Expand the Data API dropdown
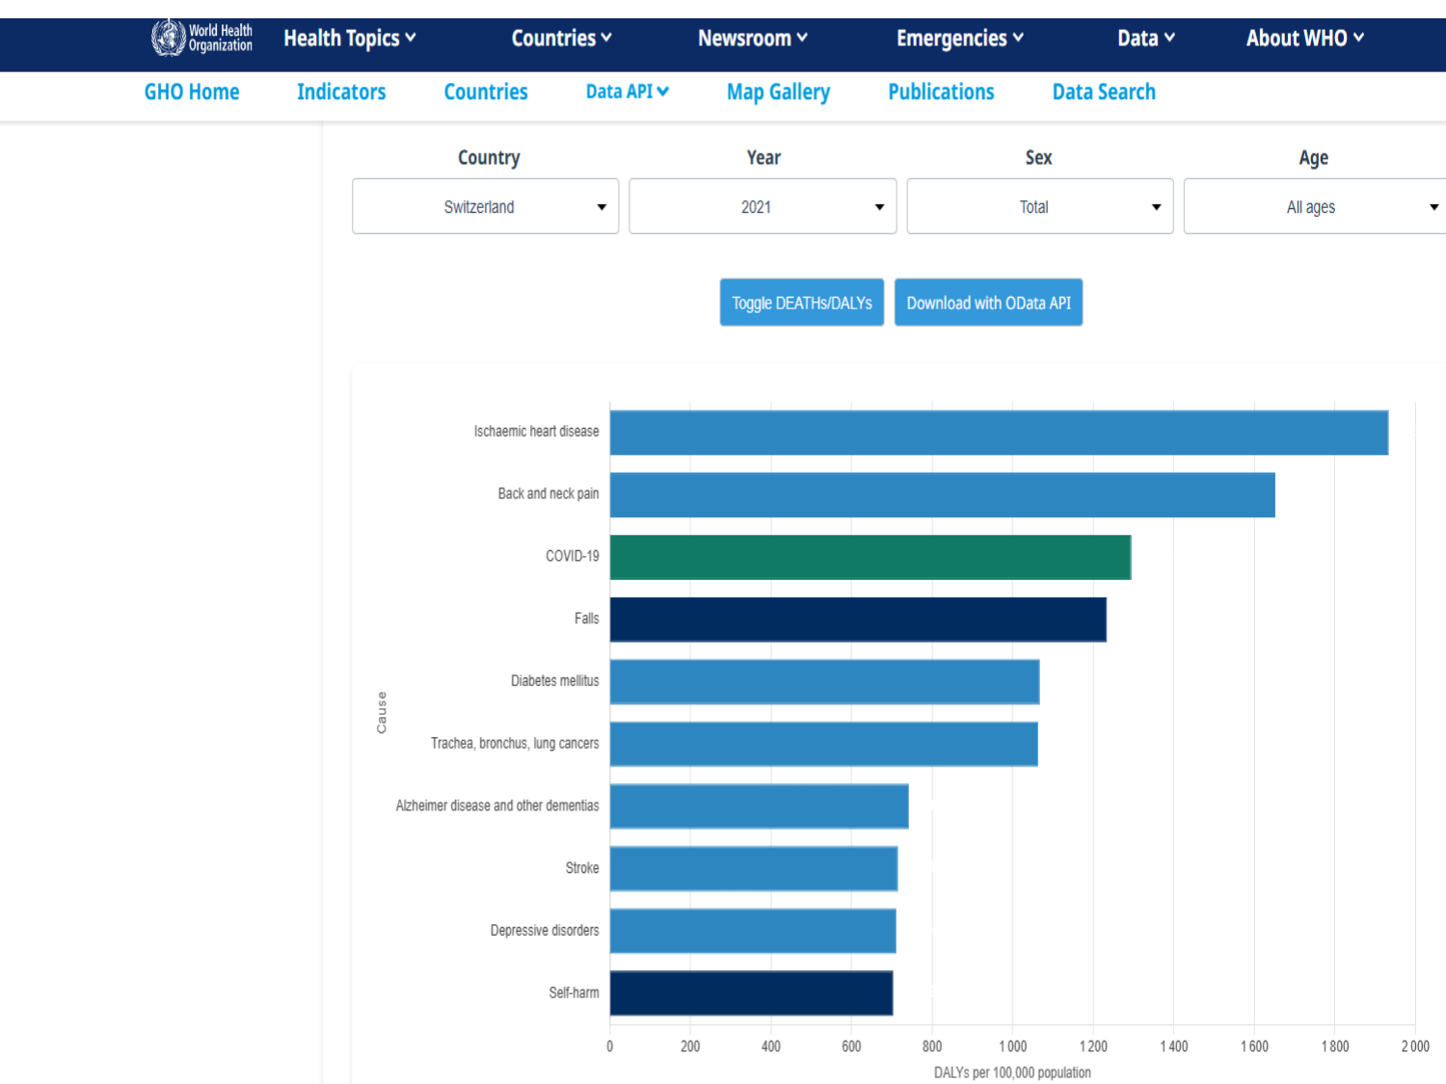This screenshot has width=1446, height=1084. pyautogui.click(x=627, y=93)
